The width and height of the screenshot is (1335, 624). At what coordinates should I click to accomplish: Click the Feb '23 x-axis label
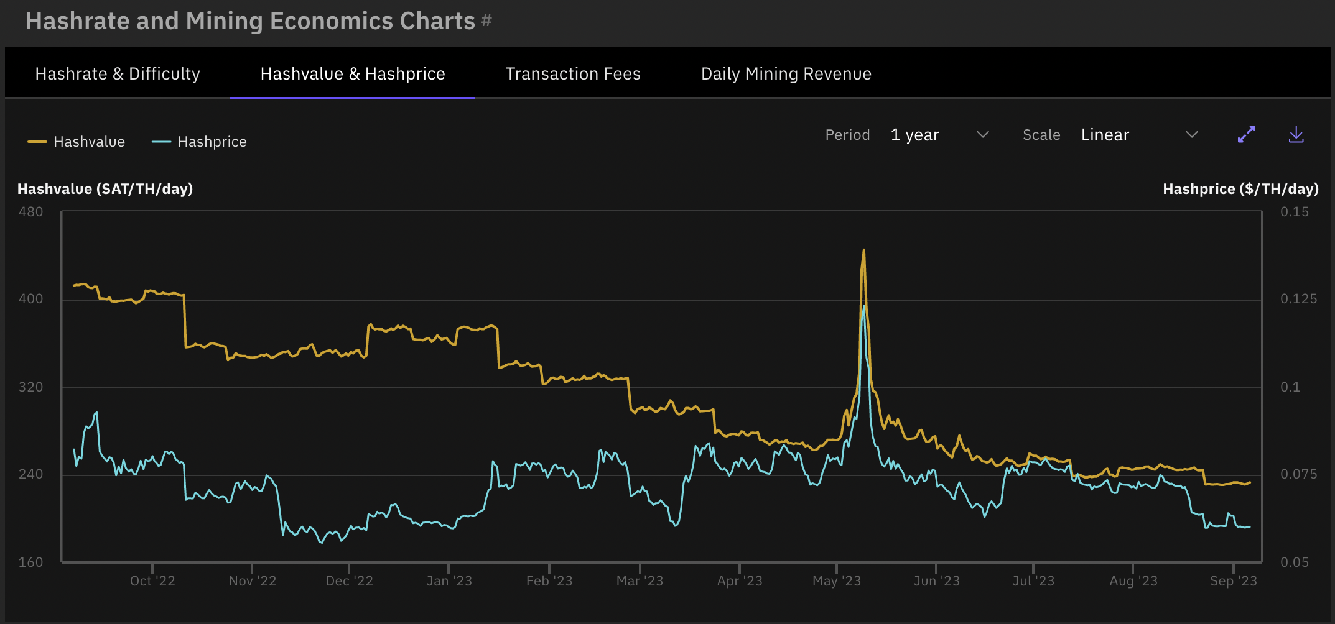[549, 580]
